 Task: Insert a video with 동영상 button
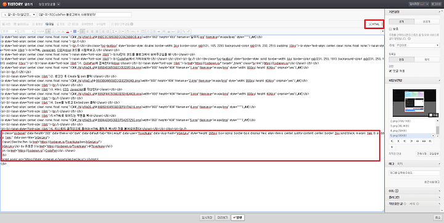coord(38,24)
